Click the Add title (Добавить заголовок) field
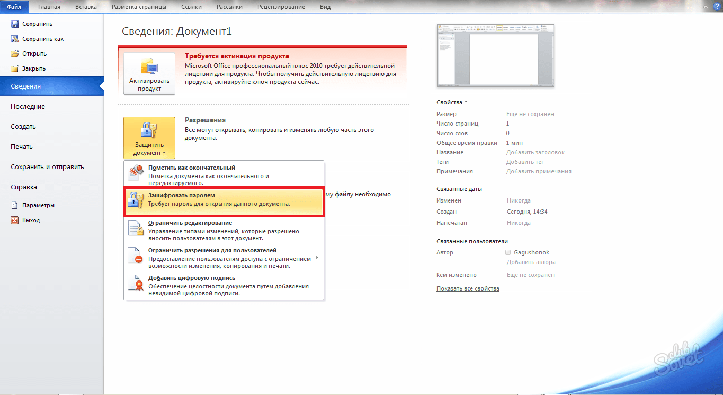Image resolution: width=723 pixels, height=395 pixels. tap(535, 152)
